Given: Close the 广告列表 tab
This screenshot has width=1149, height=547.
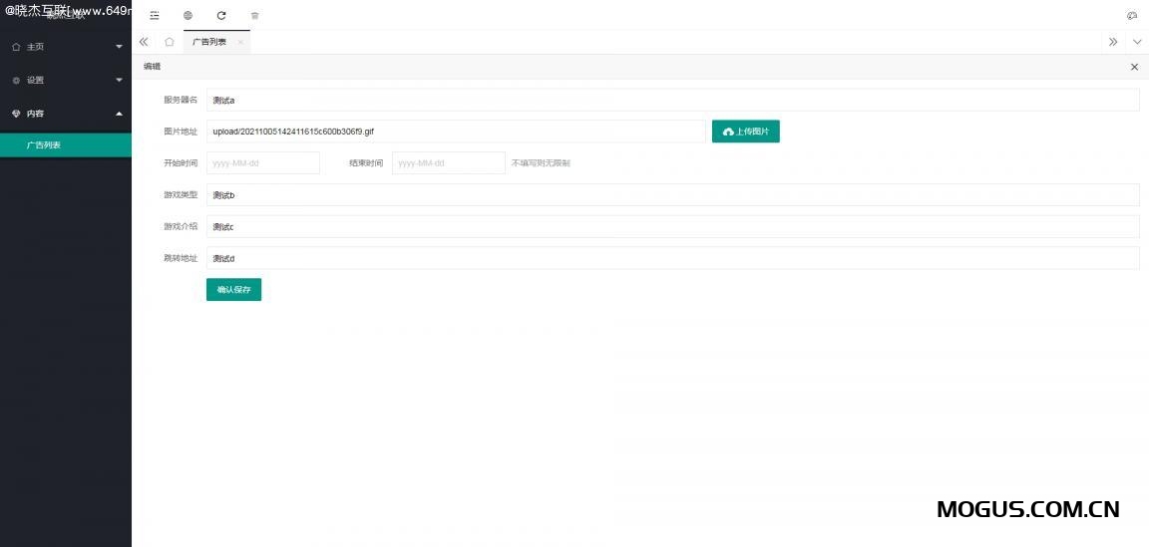Looking at the screenshot, I should tap(240, 42).
